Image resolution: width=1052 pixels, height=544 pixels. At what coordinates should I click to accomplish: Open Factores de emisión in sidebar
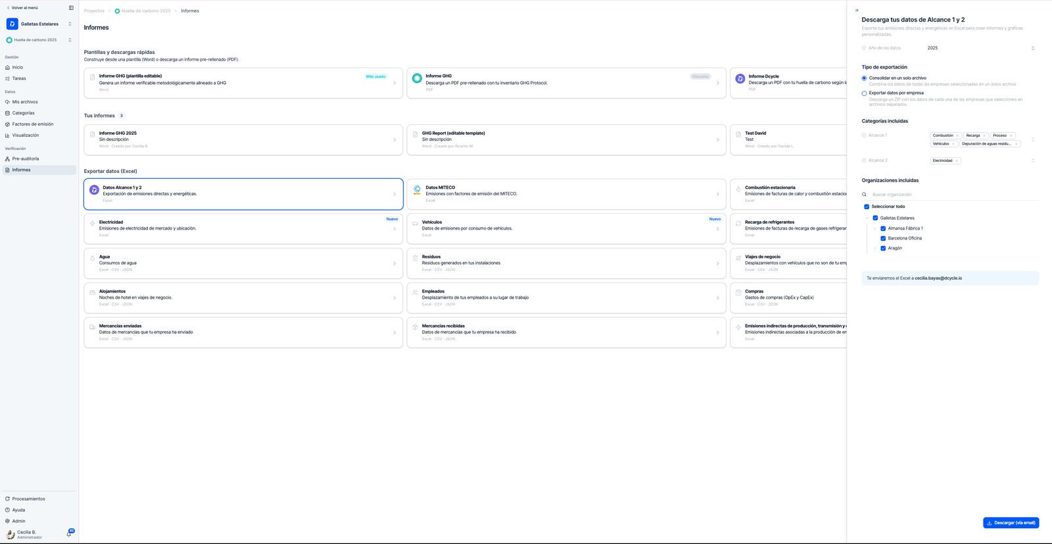click(33, 124)
